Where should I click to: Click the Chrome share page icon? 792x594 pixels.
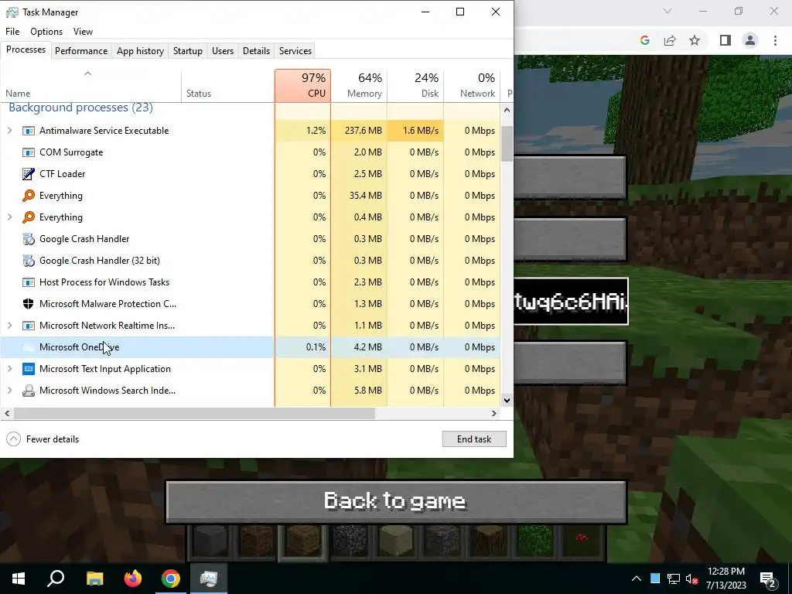pos(670,40)
